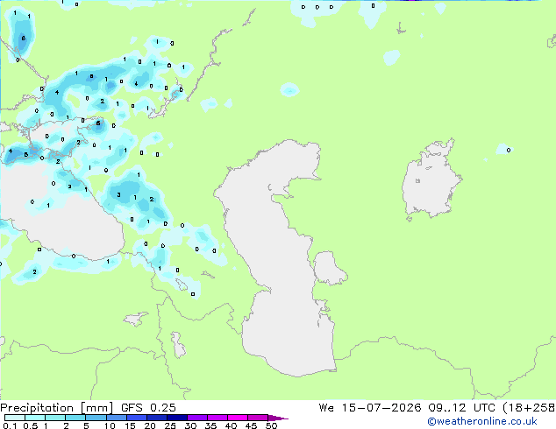
Task: Select the 35–40 mm legend color swatch
Action: point(217,418)
